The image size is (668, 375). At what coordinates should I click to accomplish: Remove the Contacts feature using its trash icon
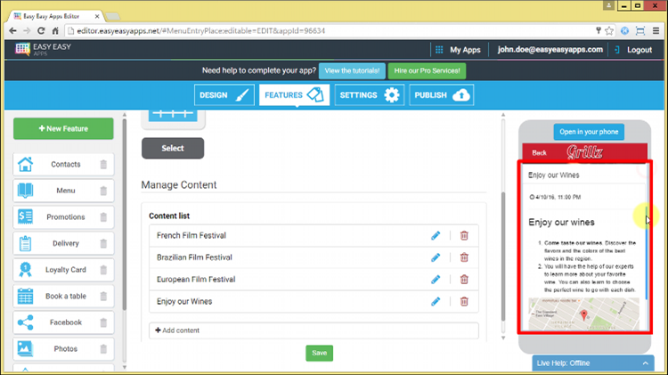click(103, 165)
